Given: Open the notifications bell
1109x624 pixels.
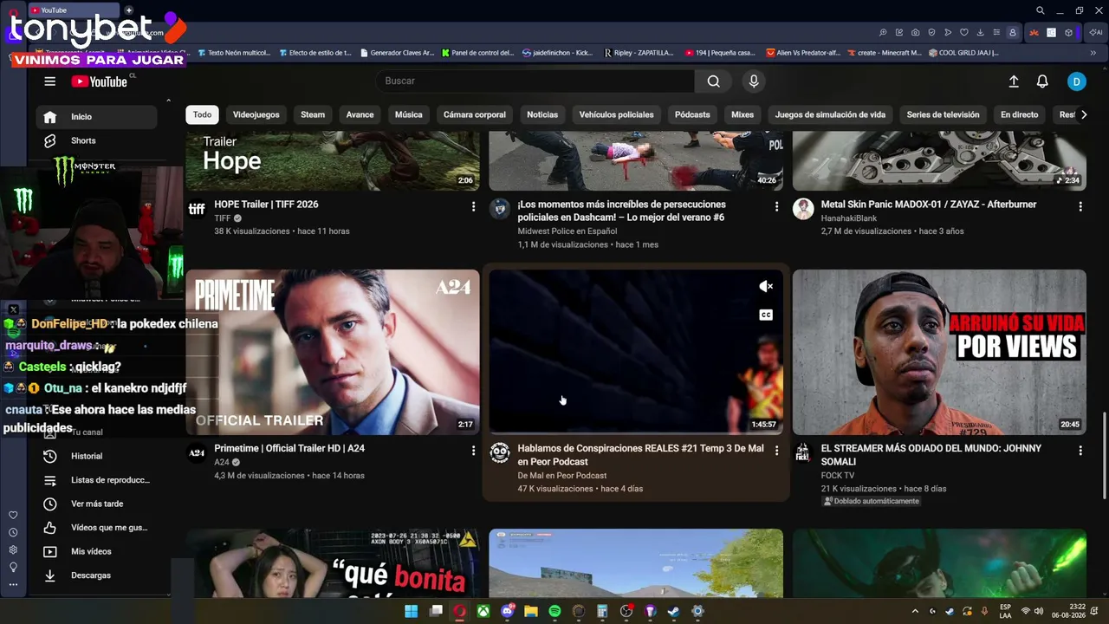Looking at the screenshot, I should (1042, 81).
